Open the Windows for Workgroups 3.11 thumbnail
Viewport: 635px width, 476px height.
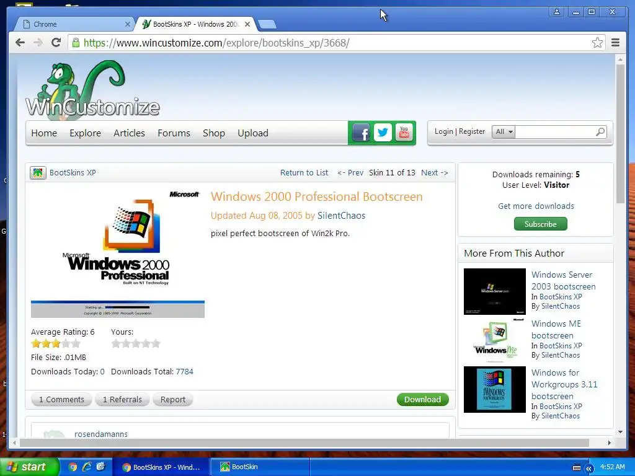click(x=494, y=389)
